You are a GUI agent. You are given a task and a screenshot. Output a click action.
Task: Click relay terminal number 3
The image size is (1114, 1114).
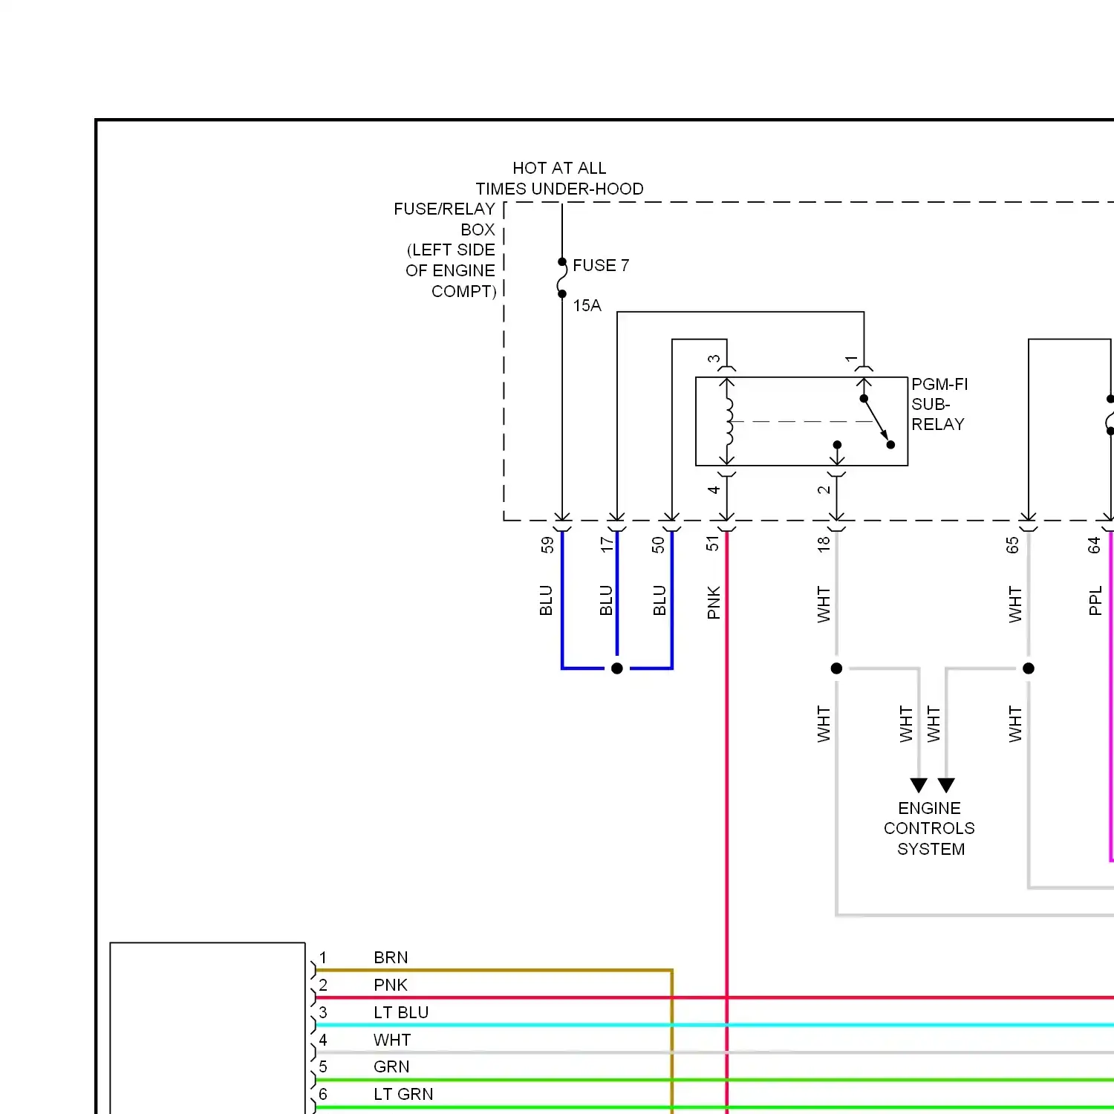(714, 359)
